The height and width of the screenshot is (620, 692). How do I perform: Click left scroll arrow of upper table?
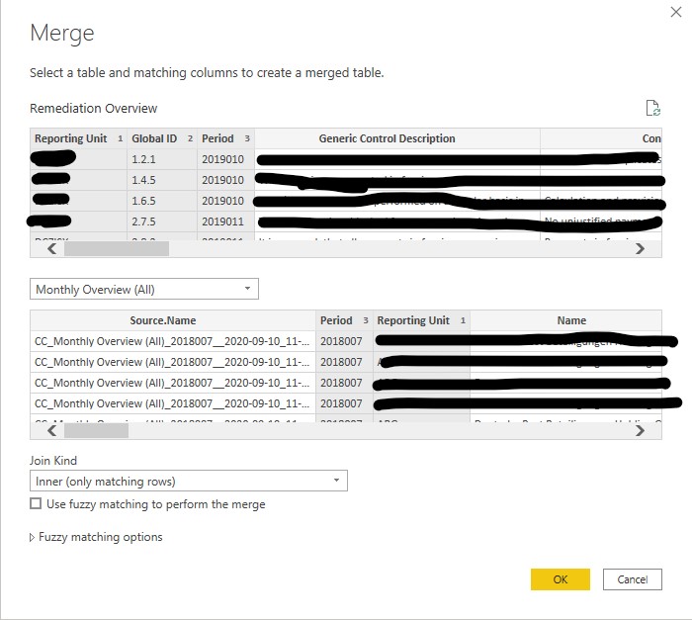pos(51,248)
